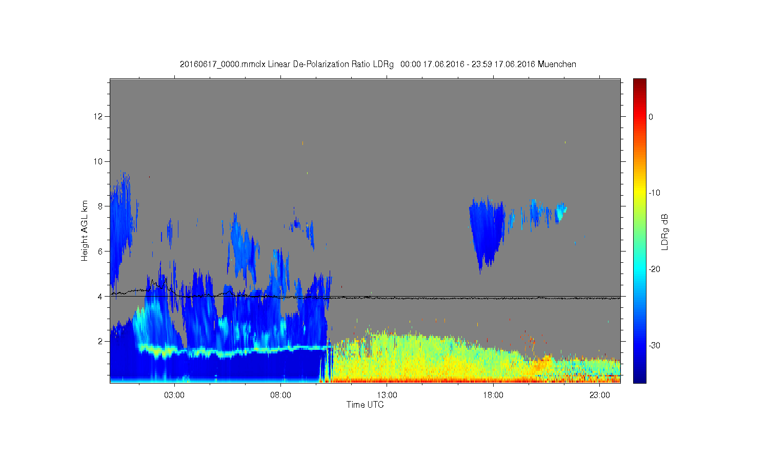Screen dimensions: 769x461
Task: Click the height tick label 2
Action: pyautogui.click(x=102, y=341)
